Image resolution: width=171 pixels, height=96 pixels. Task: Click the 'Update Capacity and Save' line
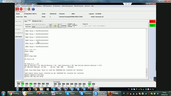[34, 75]
